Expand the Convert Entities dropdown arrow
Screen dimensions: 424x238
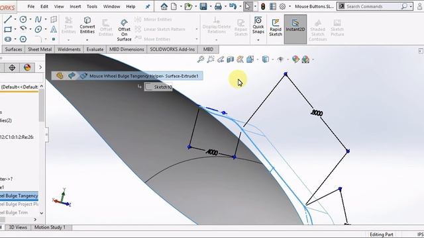tap(87, 40)
